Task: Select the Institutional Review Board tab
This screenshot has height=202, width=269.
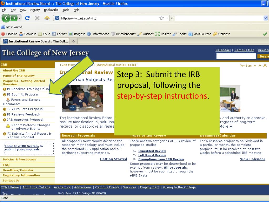Action: [x=35, y=41]
